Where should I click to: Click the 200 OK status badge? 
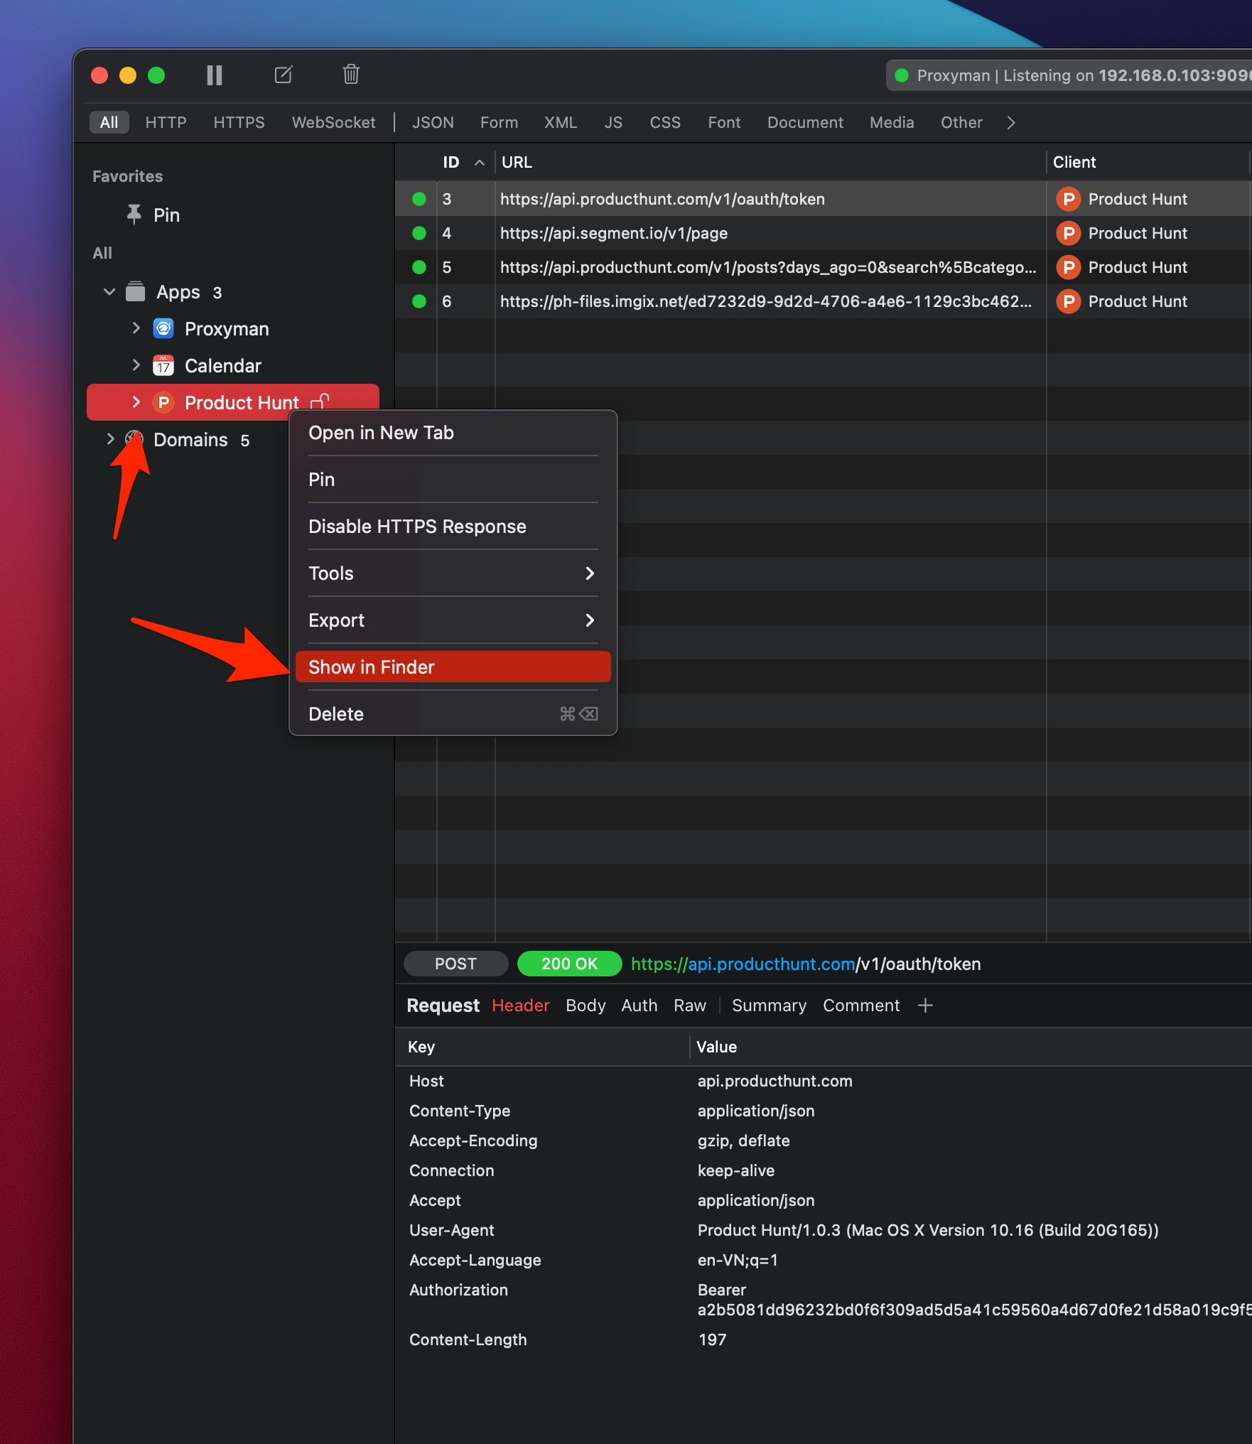pyautogui.click(x=570, y=964)
